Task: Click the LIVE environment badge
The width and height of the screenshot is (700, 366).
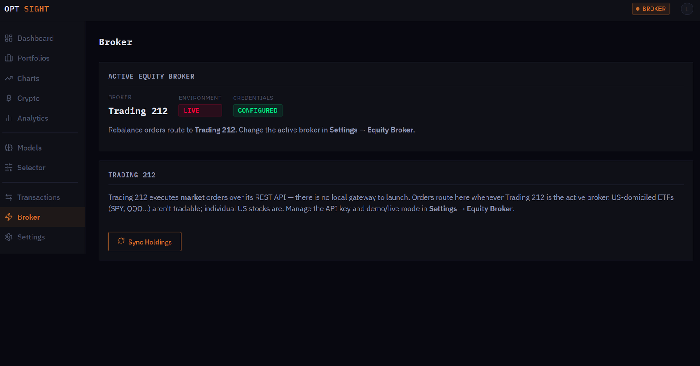Action: (x=200, y=110)
